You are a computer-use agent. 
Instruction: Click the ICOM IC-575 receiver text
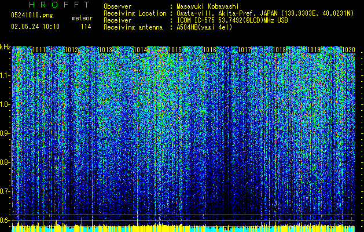(x=232, y=20)
